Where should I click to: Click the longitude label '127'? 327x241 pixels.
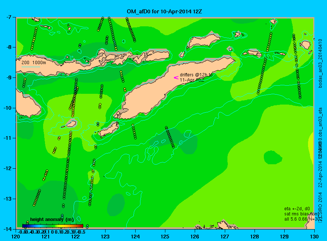[x=224, y=237]
